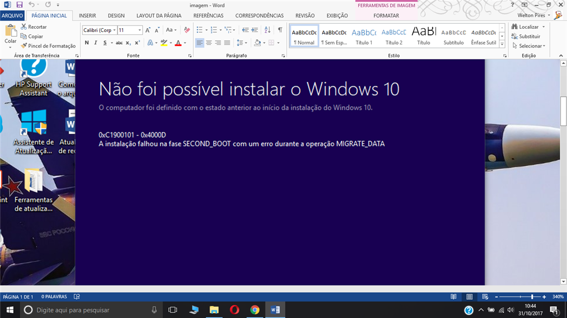Click Substituir in editing group

pos(526,36)
